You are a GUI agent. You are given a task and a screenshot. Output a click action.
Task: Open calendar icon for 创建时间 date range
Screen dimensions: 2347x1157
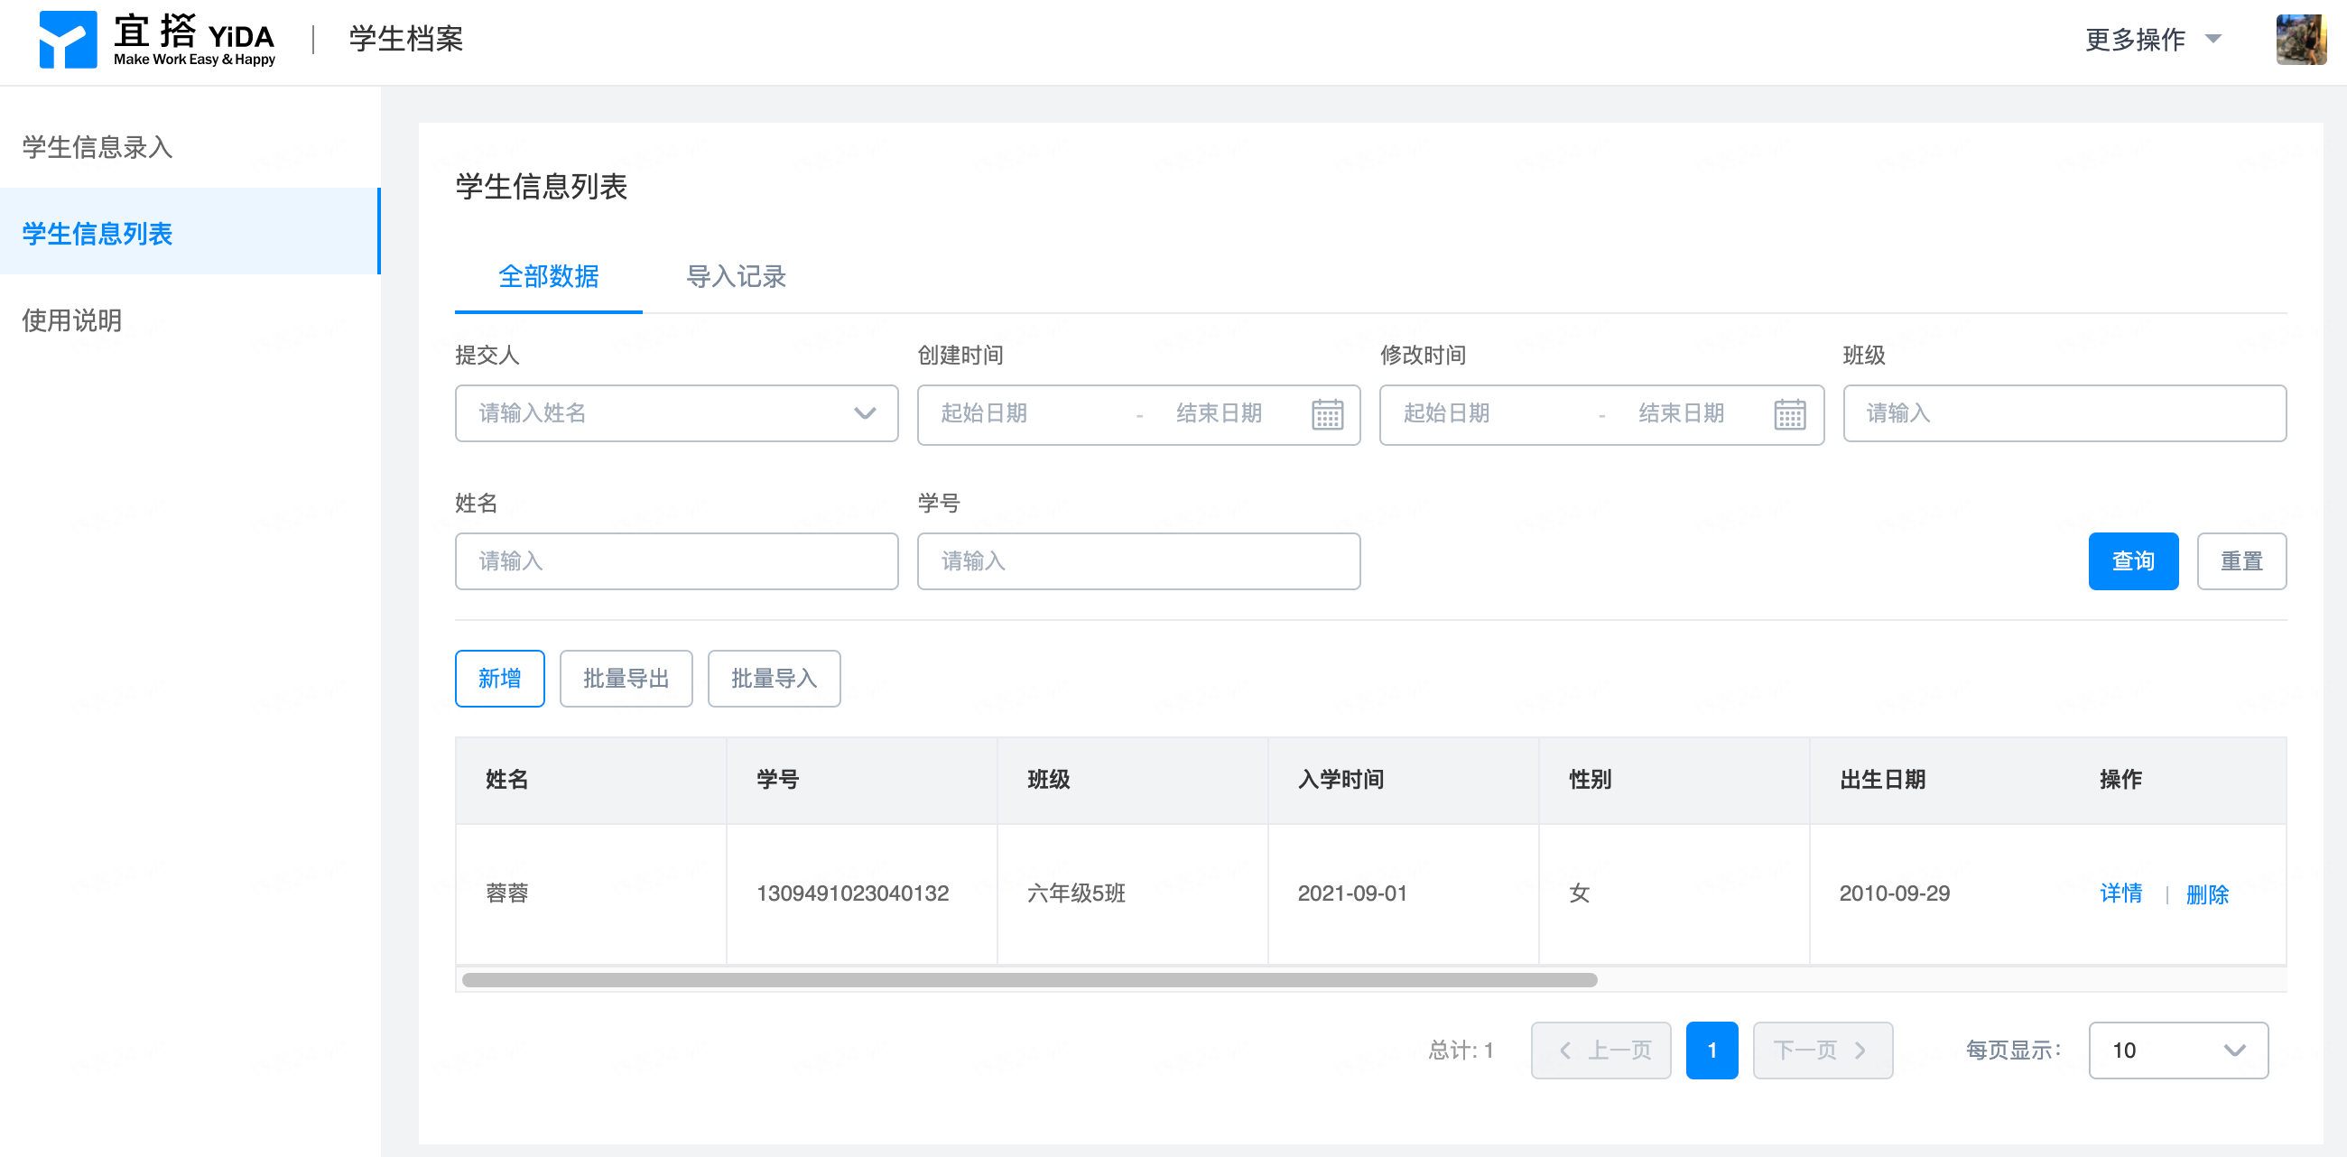tap(1327, 414)
